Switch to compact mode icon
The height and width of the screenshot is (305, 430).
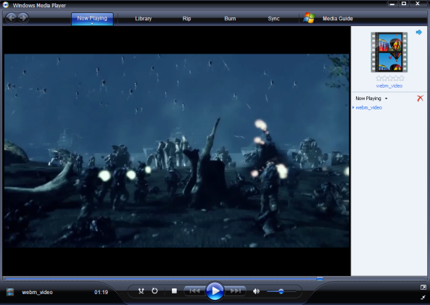[x=423, y=297]
